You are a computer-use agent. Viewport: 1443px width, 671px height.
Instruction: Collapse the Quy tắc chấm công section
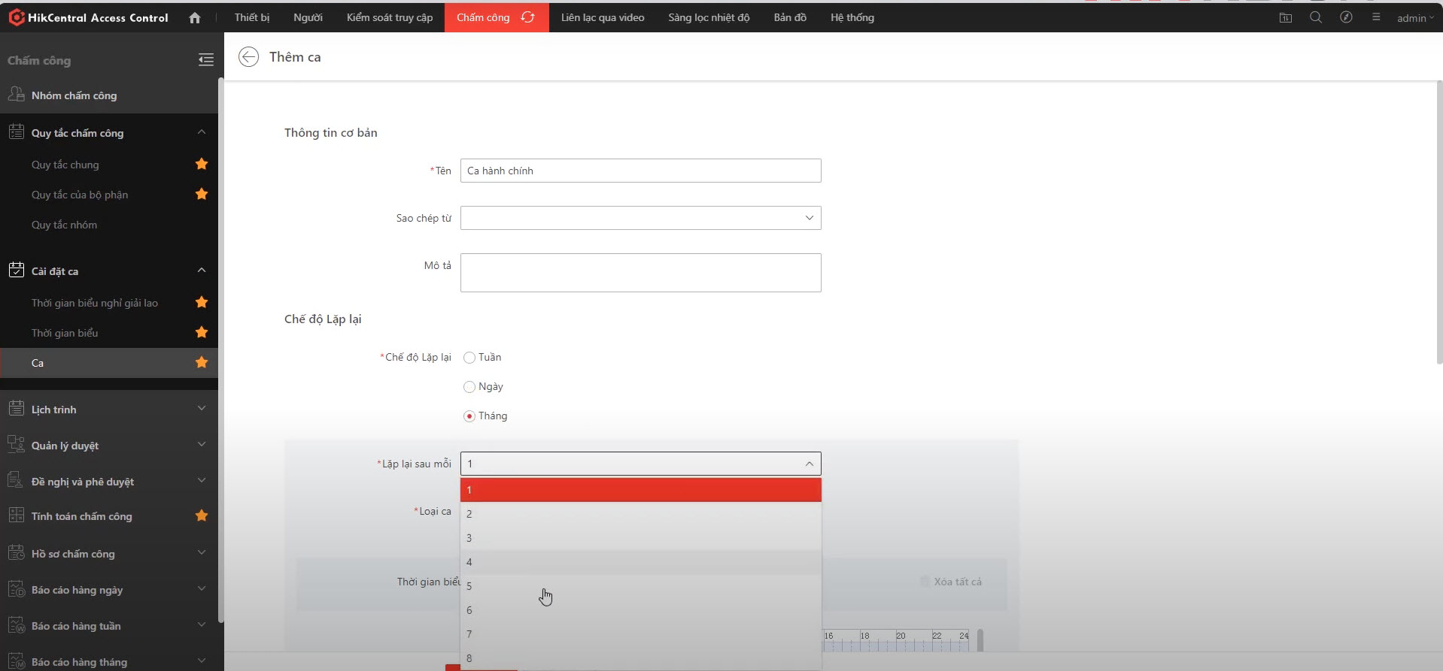201,133
